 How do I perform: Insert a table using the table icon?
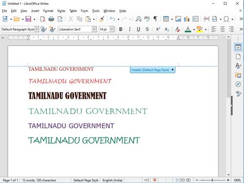coord(166,19)
